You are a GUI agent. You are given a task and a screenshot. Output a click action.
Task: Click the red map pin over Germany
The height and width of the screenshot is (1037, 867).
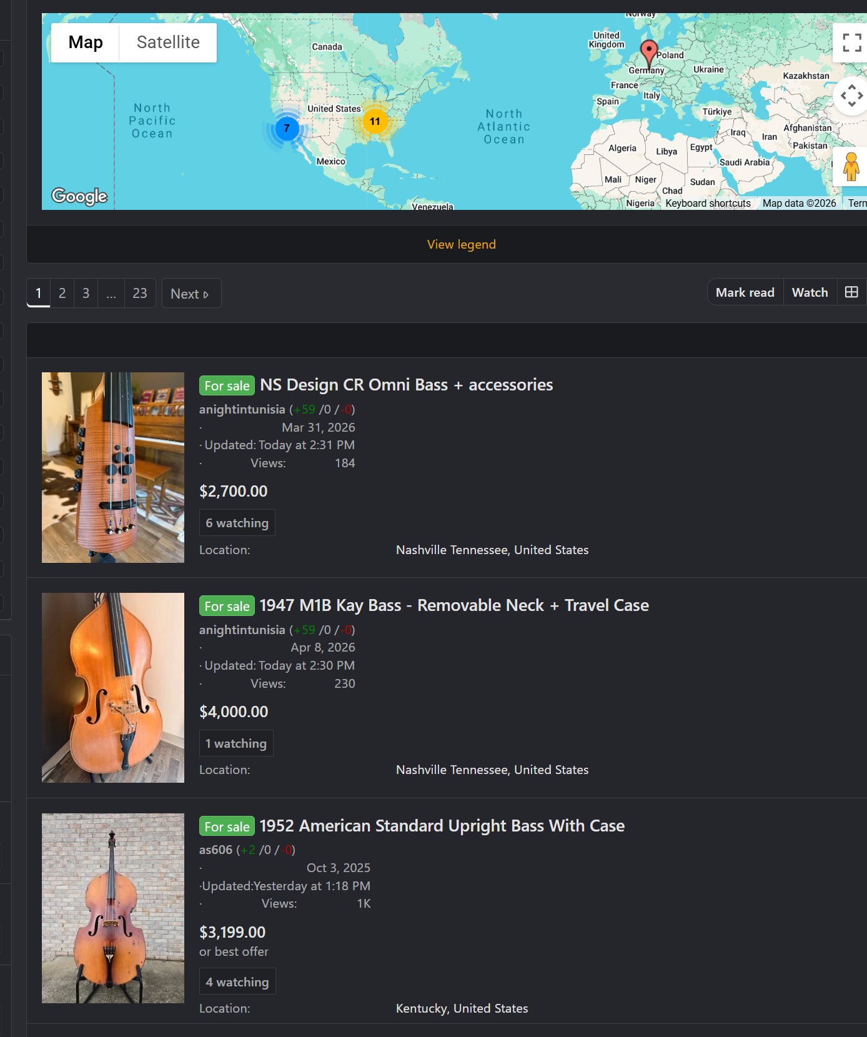pyautogui.click(x=649, y=54)
